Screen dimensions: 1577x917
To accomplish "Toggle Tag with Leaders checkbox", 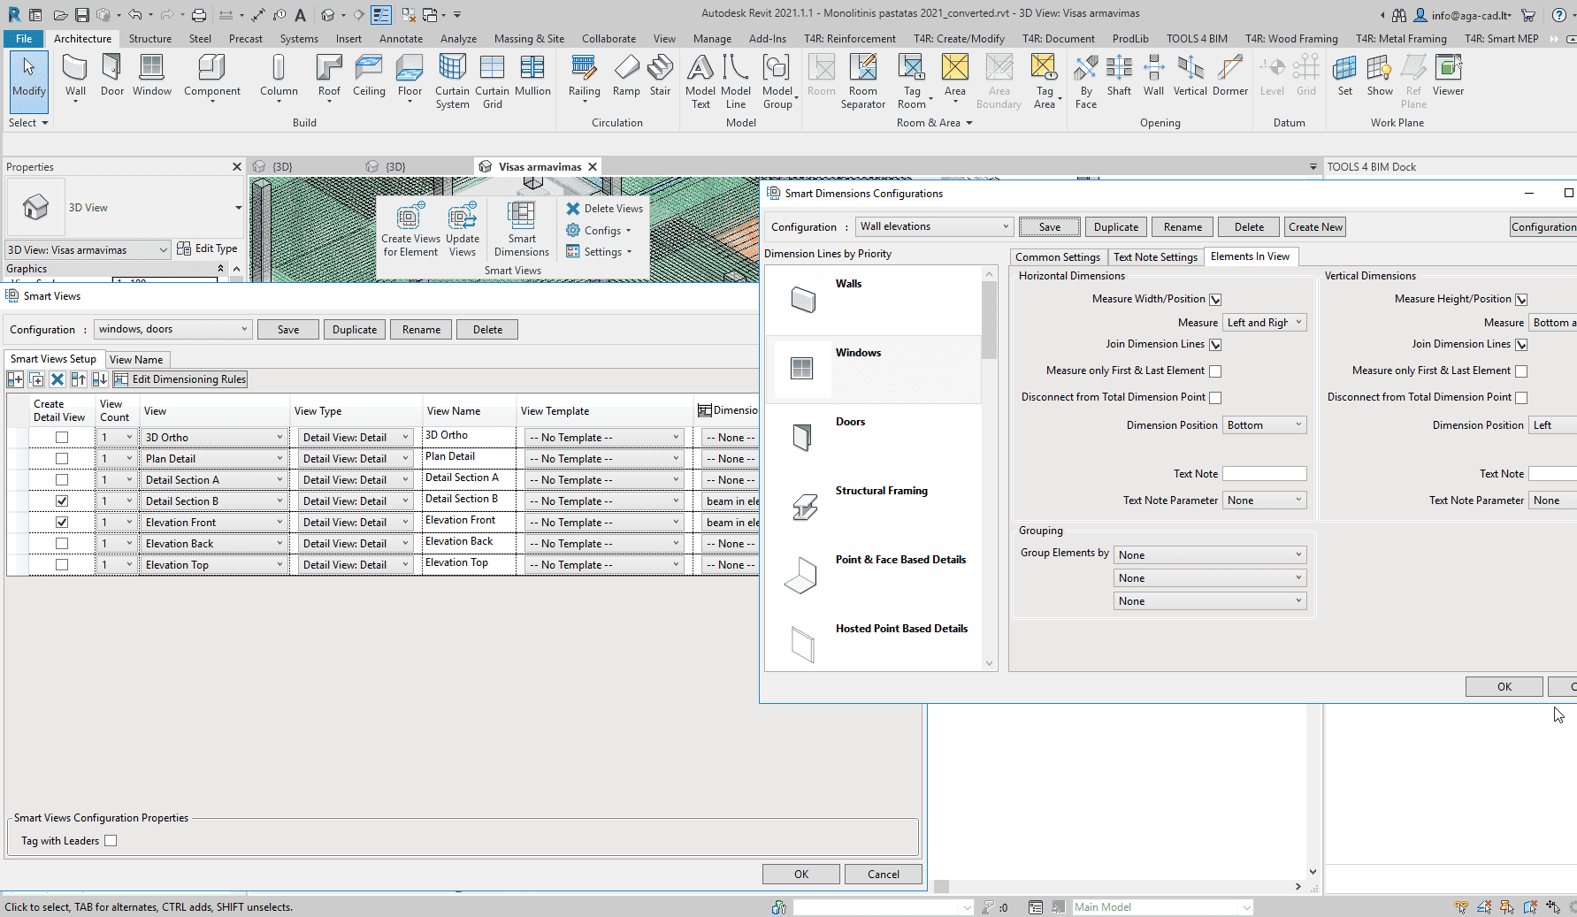I will pos(111,841).
